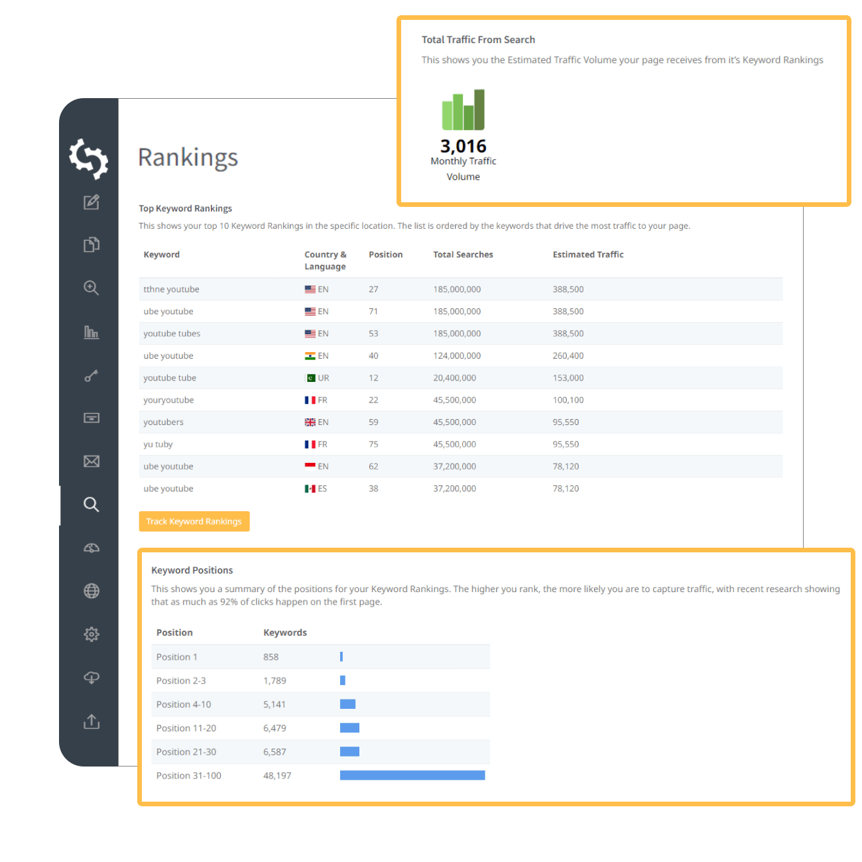Click the green Monthly Traffic Volume chart
This screenshot has width=862, height=862.
click(463, 110)
